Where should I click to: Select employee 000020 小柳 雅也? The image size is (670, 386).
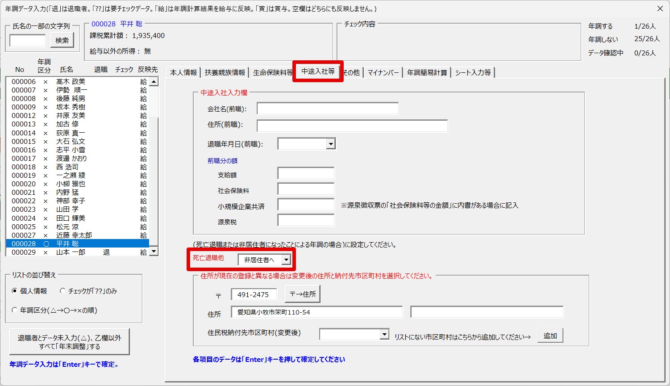(77, 184)
